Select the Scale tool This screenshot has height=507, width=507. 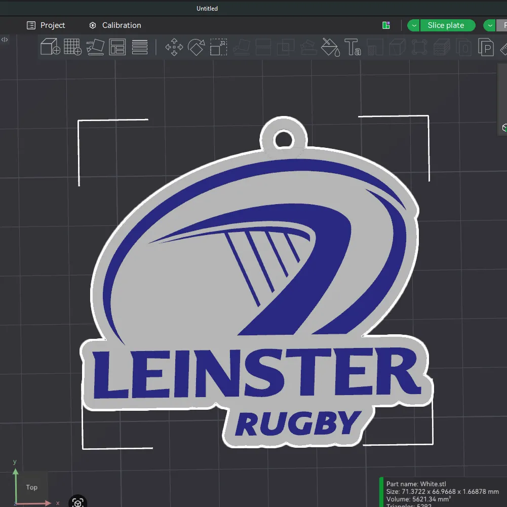pyautogui.click(x=219, y=47)
